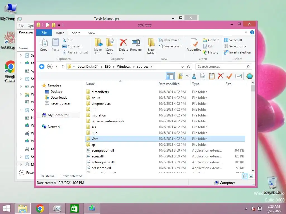Expand the chevron after sources in the path
The height and width of the screenshot is (214, 286).
pyautogui.click(x=152, y=67)
